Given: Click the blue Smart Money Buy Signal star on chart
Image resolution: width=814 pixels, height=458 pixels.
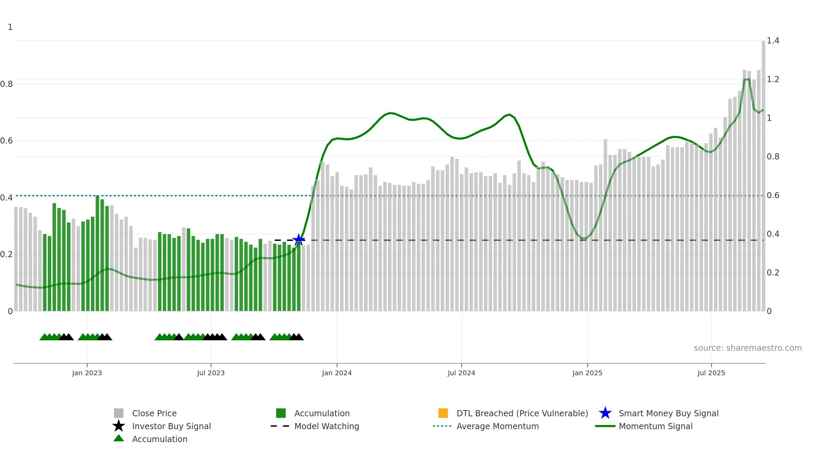Looking at the screenshot, I should tap(299, 240).
